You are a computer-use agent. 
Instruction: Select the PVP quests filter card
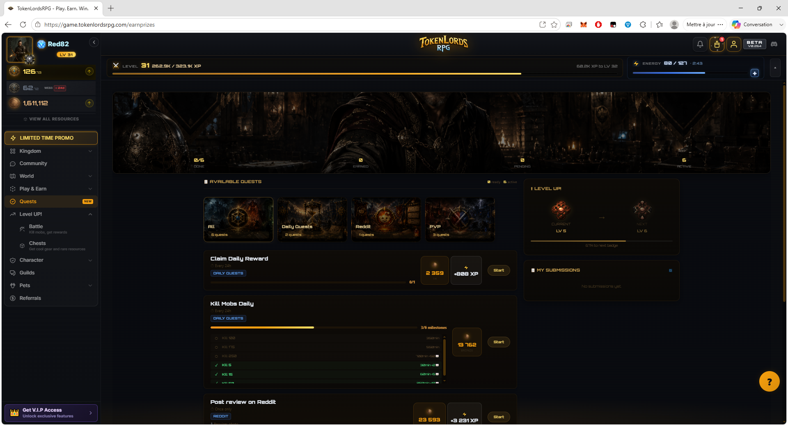tap(460, 219)
